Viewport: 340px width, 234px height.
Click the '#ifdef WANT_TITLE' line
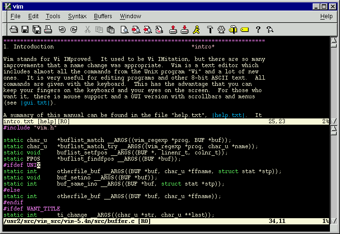tap(32, 209)
